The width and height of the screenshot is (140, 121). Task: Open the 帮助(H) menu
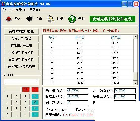click(35, 10)
